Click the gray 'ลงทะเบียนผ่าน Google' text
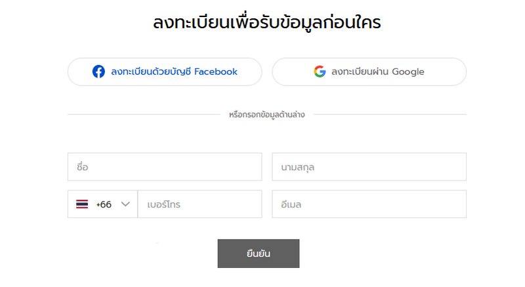Screen dimensions: 525x287 coord(378,72)
